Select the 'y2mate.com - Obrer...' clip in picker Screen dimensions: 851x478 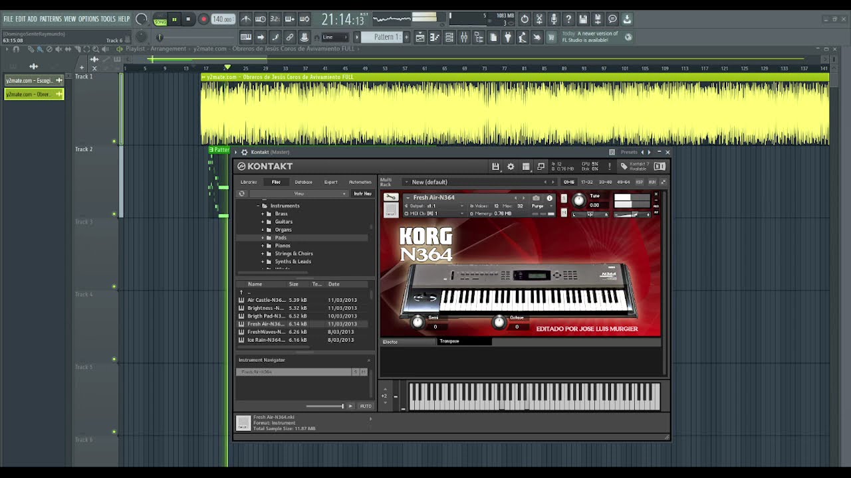pyautogui.click(x=34, y=94)
